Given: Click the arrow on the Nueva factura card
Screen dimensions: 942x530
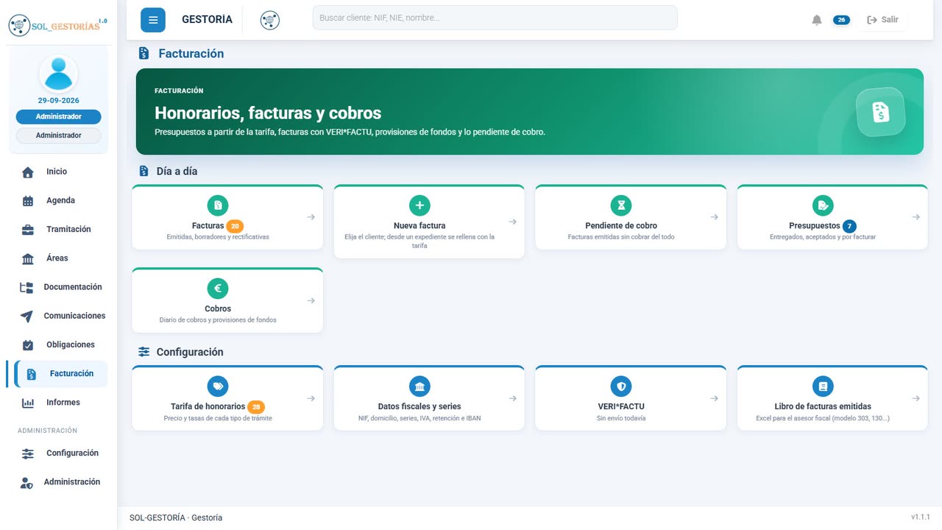Looking at the screenshot, I should (513, 222).
